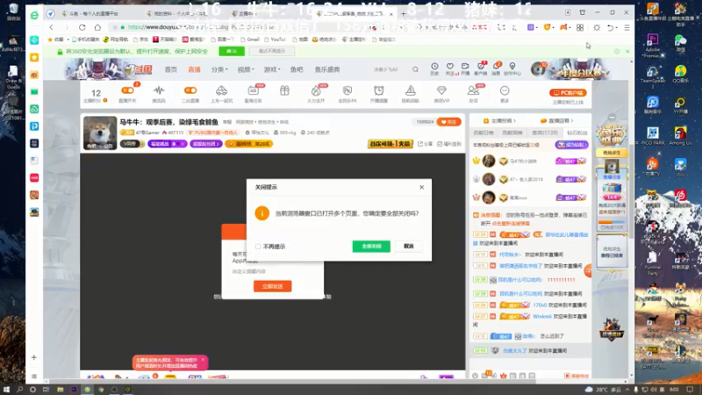
Task: Open the 首页 nav item
Action: point(170,69)
